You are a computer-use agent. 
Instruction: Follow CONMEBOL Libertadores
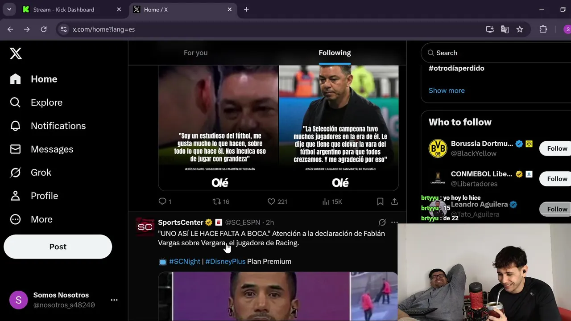tap(556, 179)
